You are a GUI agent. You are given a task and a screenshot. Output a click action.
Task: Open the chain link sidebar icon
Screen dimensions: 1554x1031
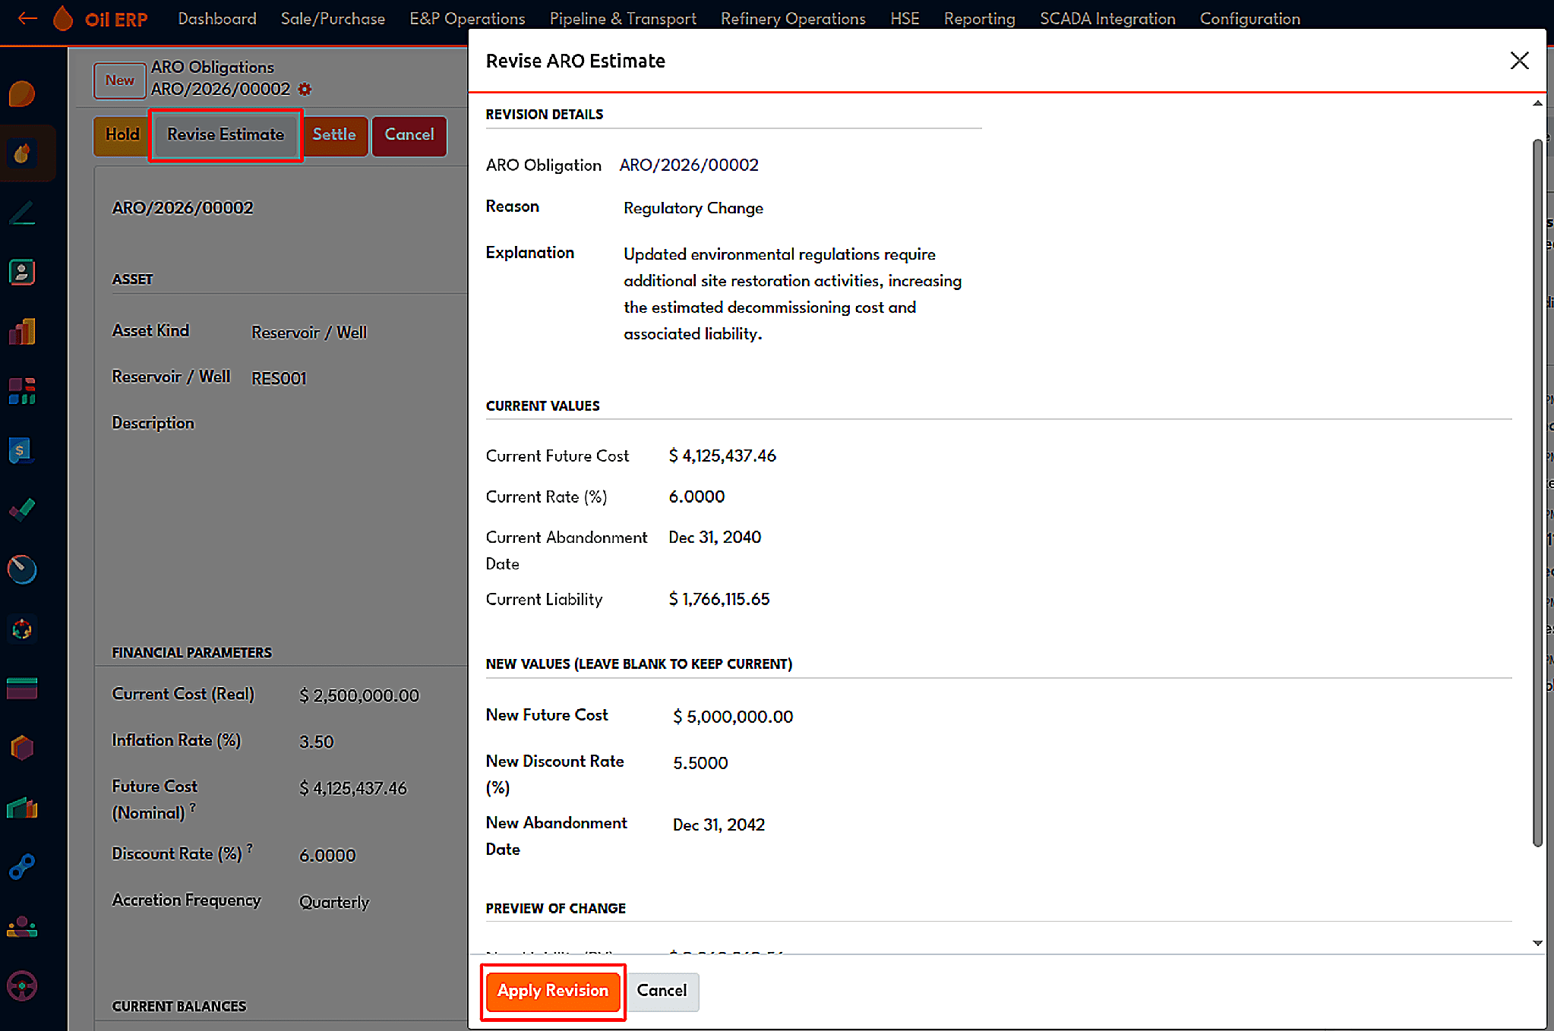pyautogui.click(x=22, y=866)
